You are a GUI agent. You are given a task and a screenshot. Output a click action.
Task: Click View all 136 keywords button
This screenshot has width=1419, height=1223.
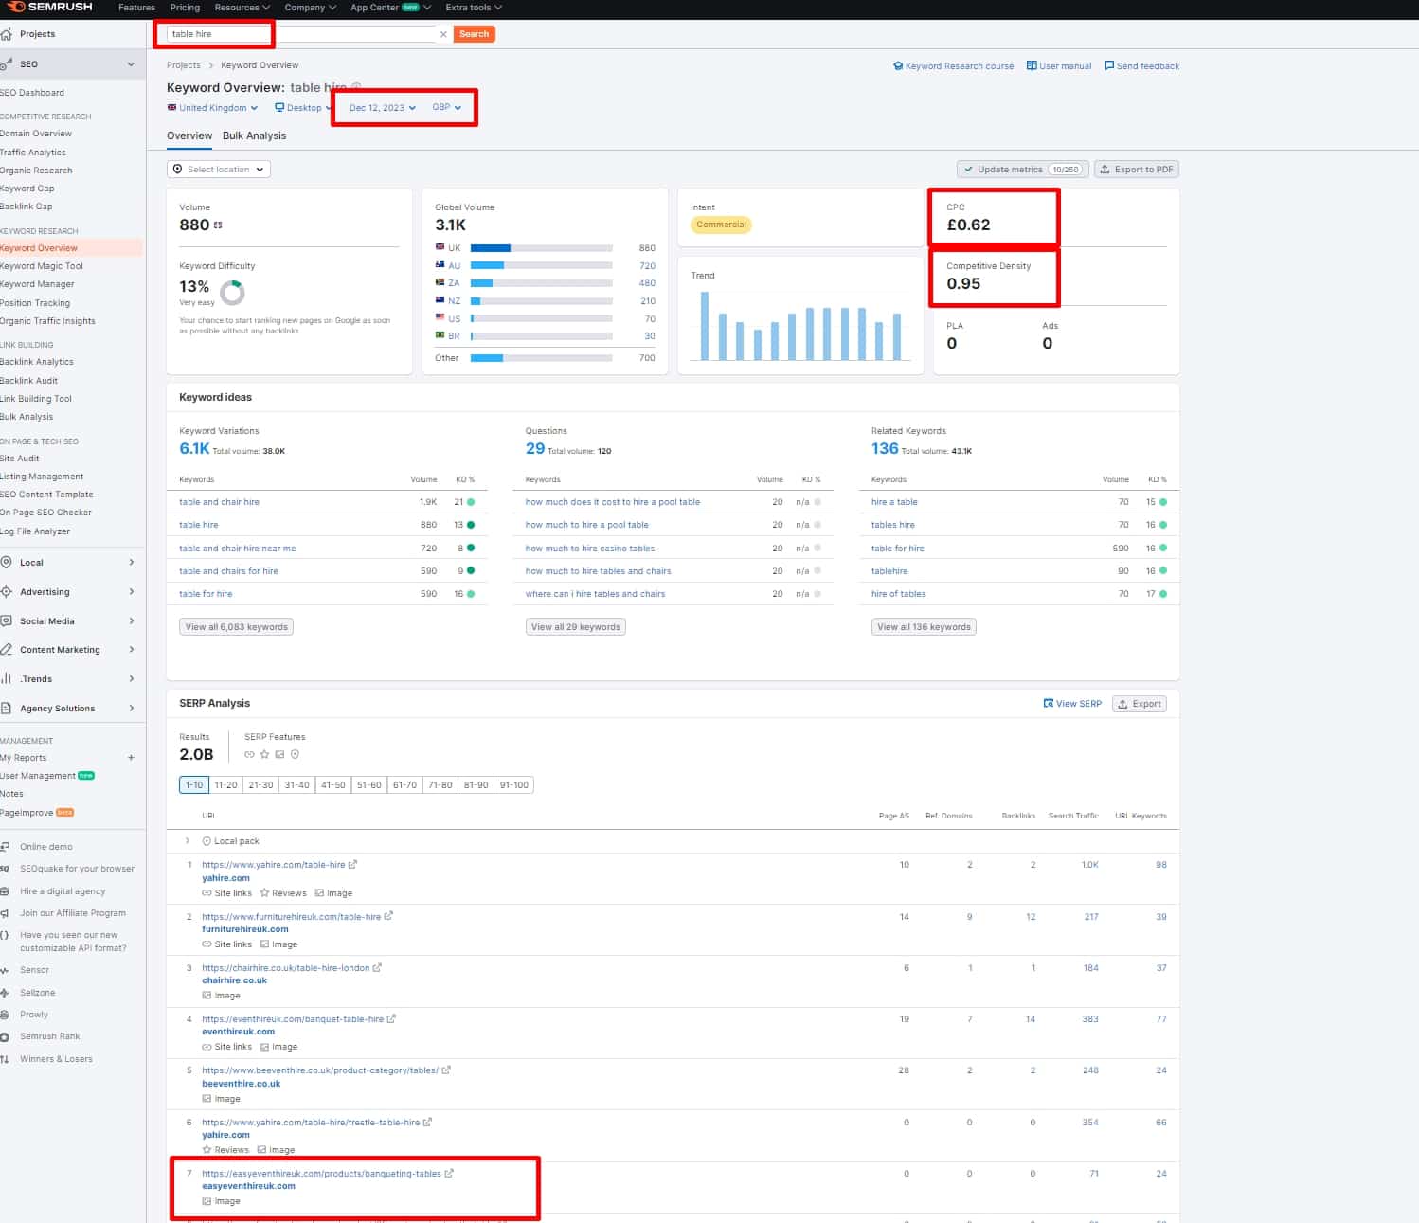click(x=924, y=627)
